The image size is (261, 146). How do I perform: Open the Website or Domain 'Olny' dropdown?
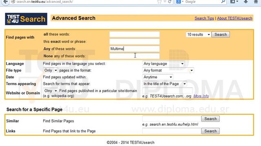[51, 91]
